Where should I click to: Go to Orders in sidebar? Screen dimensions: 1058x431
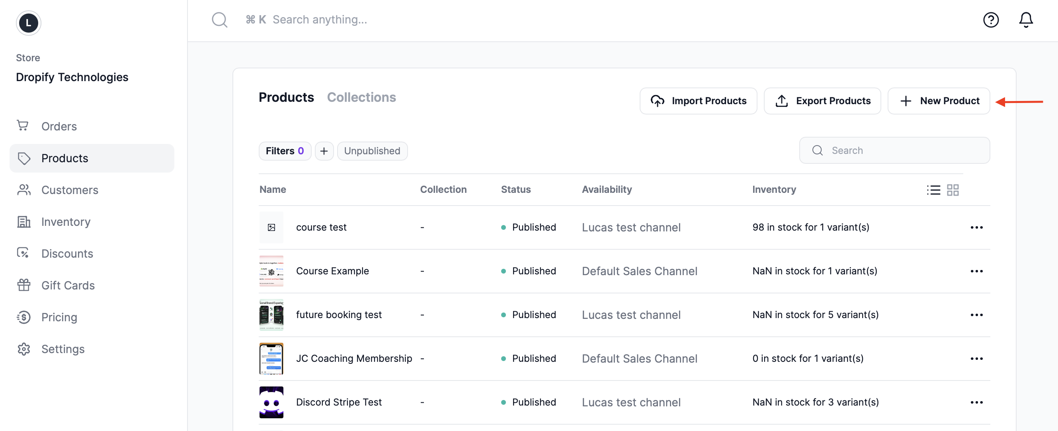pos(59,126)
